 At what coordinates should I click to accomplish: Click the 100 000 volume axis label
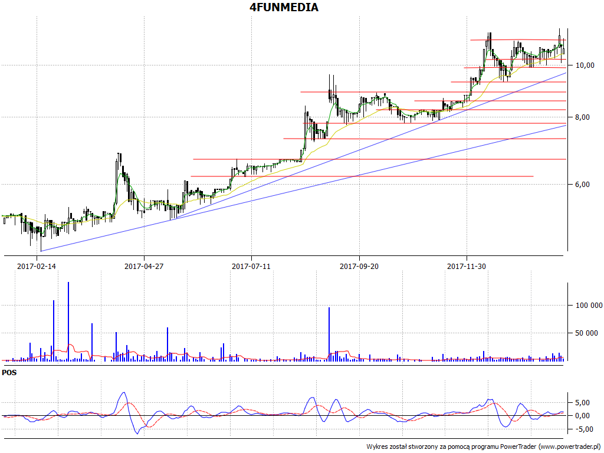pos(589,306)
